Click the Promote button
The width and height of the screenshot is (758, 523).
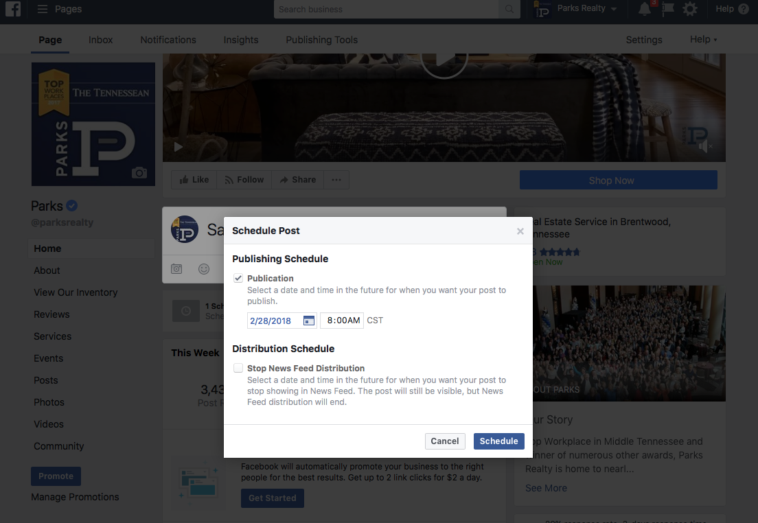[x=56, y=476]
